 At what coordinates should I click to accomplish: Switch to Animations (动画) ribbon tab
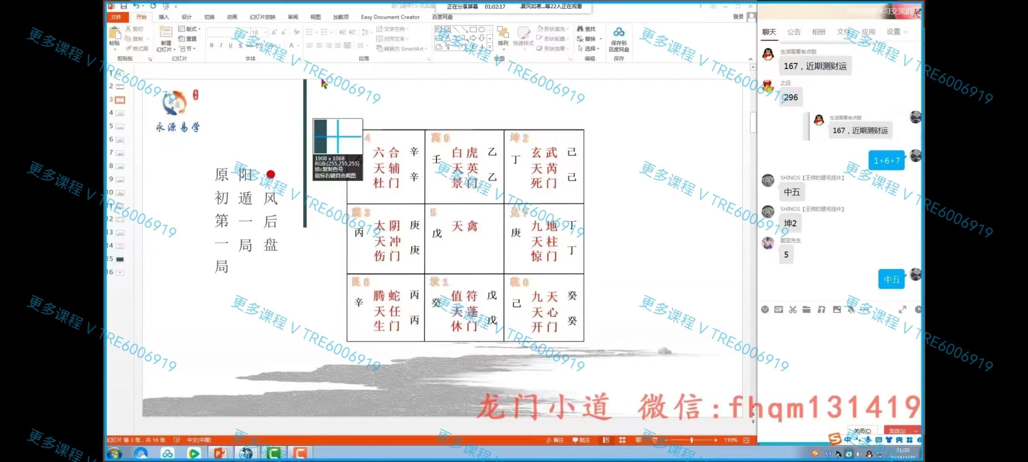point(232,17)
